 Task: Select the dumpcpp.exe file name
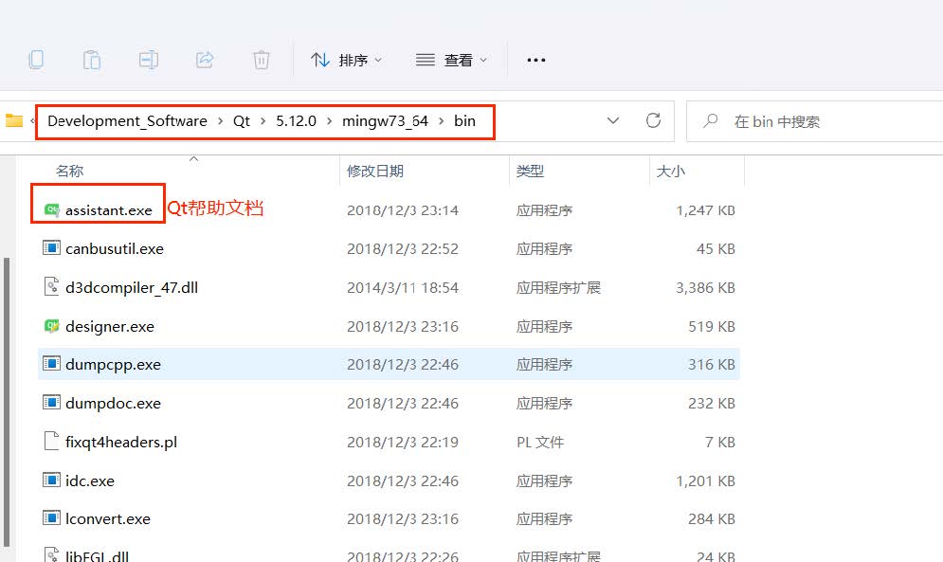pyautogui.click(x=113, y=365)
